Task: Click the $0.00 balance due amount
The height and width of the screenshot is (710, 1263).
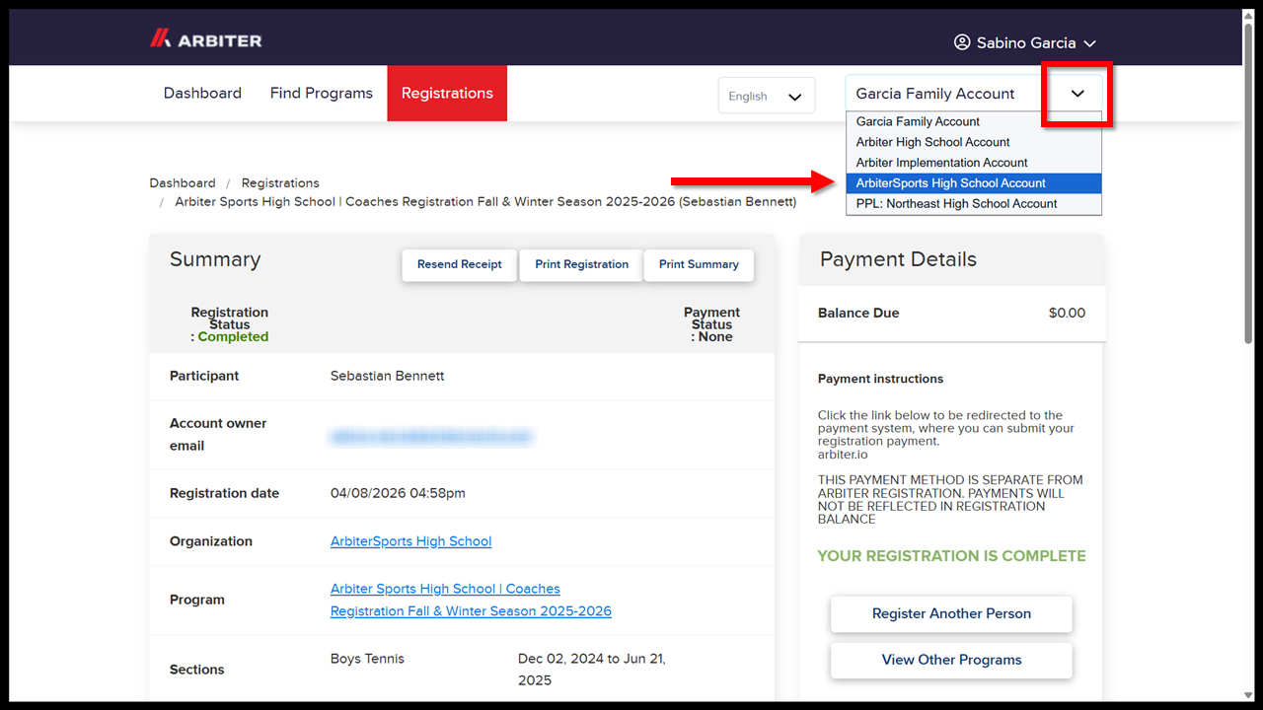Action: click(x=1067, y=313)
